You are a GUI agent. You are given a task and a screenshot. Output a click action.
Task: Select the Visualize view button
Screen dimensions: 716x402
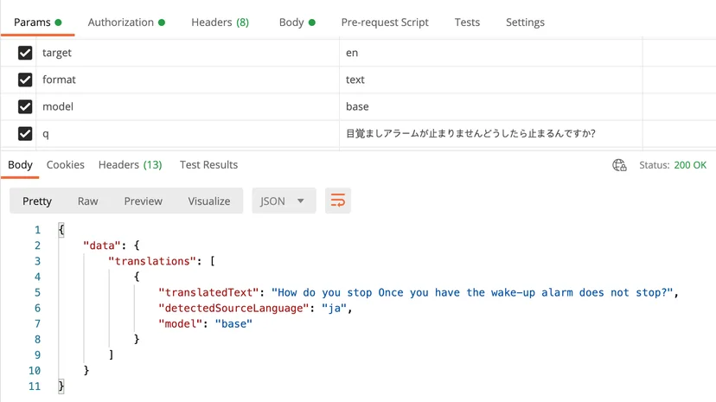pos(209,201)
